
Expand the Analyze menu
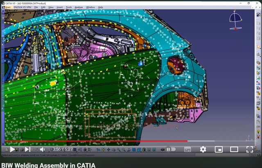[x=79, y=7]
